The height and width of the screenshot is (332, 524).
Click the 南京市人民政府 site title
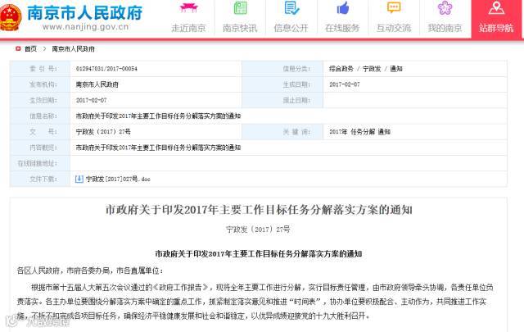coord(85,12)
